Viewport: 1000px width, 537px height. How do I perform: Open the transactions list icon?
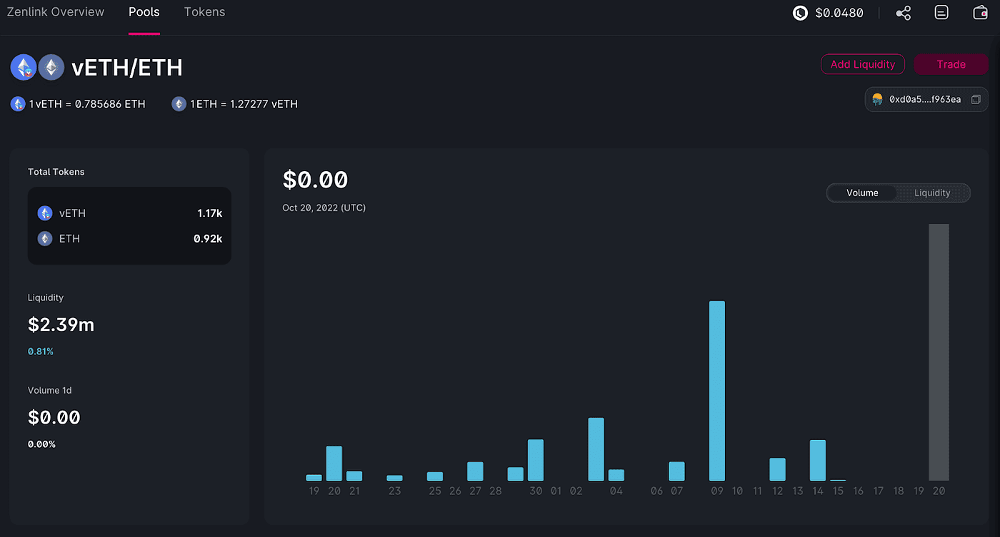[x=941, y=13]
